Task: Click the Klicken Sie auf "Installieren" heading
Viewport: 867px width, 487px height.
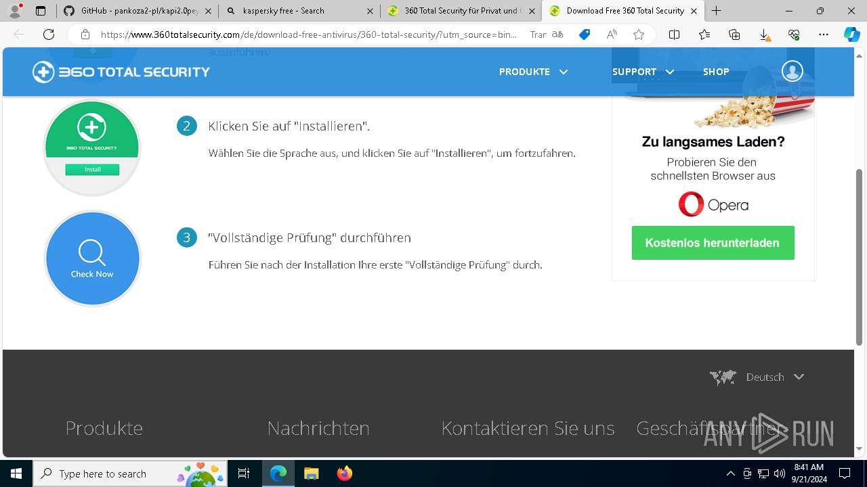Action: point(289,126)
